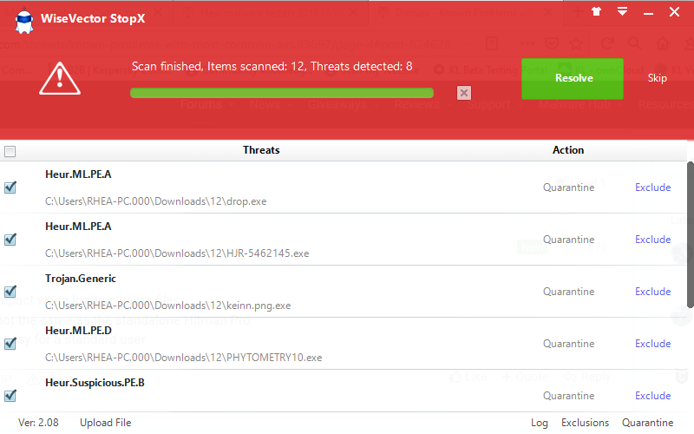The image size is (694, 434).
Task: Click the threat list vertical scrollbar
Action: 690,234
